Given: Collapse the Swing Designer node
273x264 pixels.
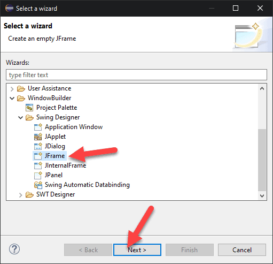Looking at the screenshot, I should click(x=21, y=117).
